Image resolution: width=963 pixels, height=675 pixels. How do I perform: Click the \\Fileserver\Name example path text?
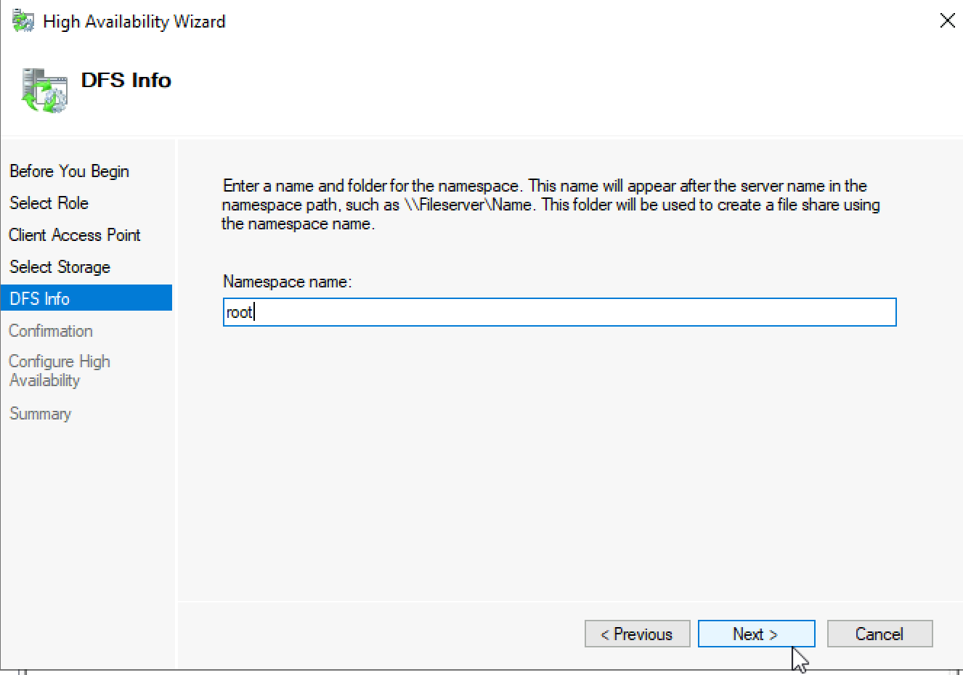[x=468, y=205]
